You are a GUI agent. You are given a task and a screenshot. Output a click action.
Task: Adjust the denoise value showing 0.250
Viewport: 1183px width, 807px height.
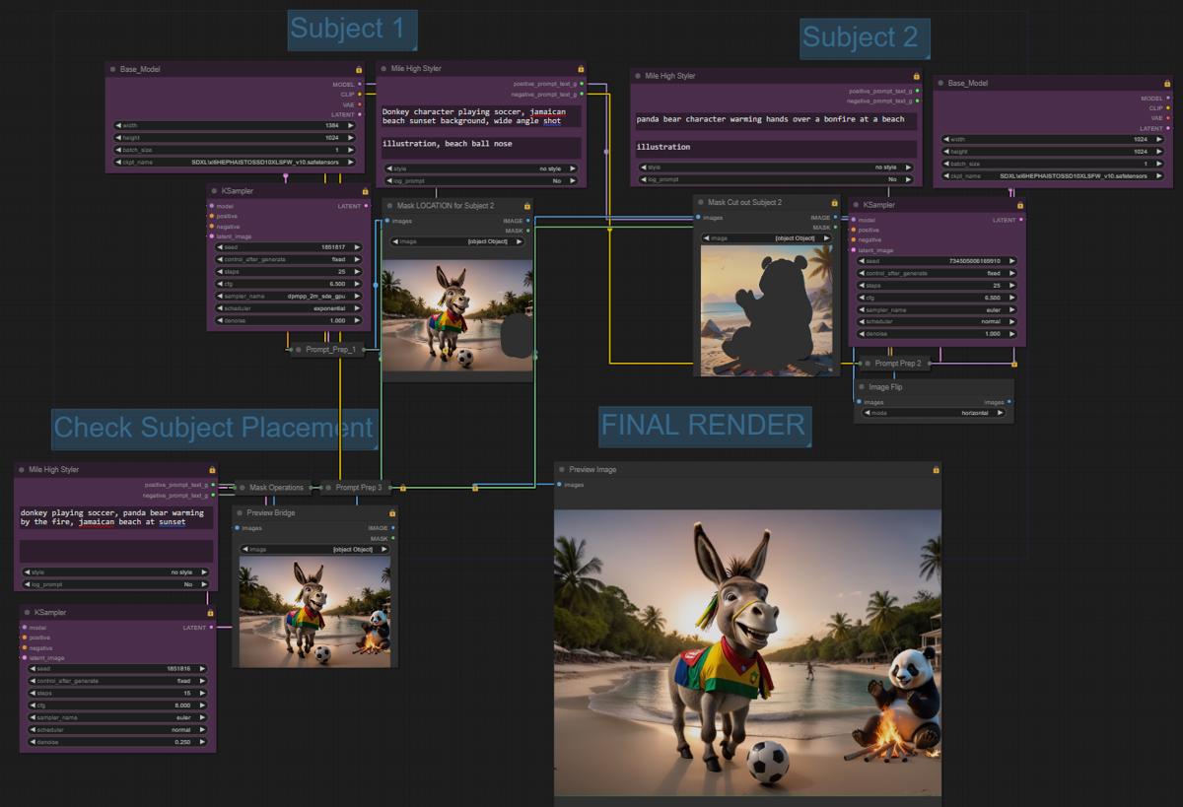(x=118, y=741)
